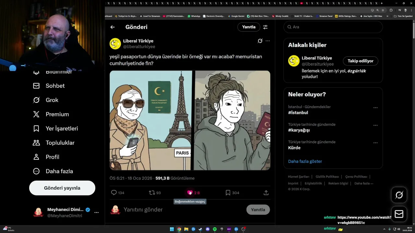Click the Yanıtını gönder reply field
This screenshot has width=415, height=233.
coord(183,210)
